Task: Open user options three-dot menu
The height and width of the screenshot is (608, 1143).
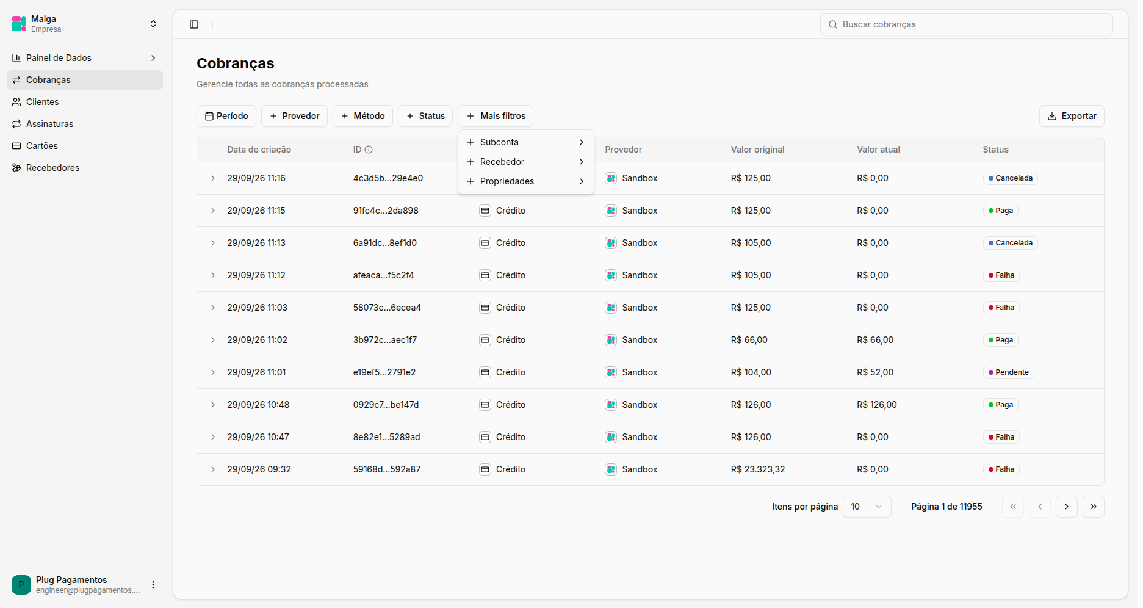Action: pos(153,585)
